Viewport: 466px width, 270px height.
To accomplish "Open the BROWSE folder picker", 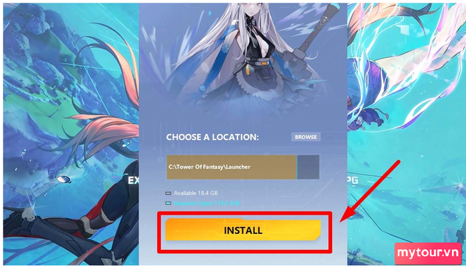I will coord(306,137).
